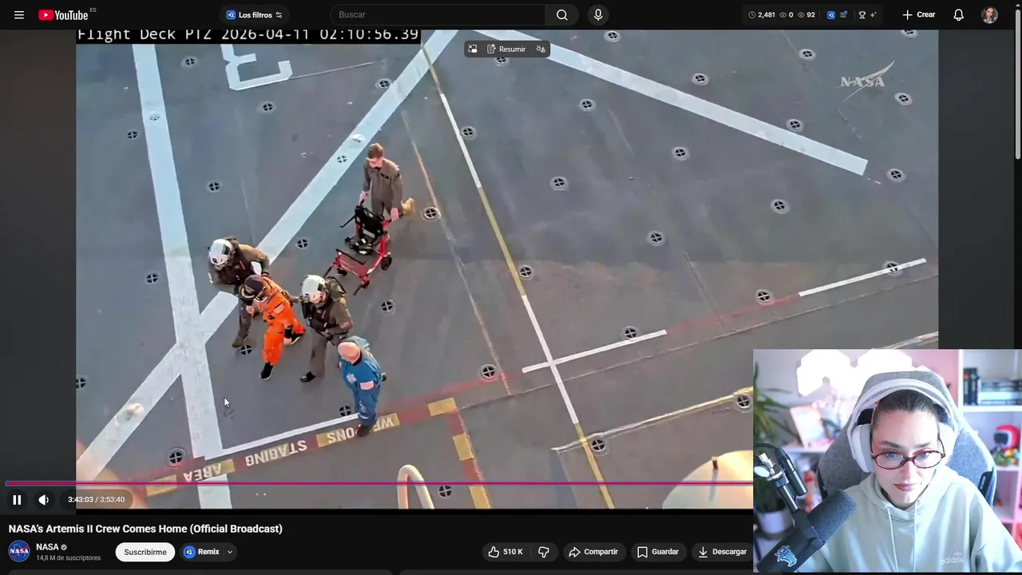1022x575 pixels.
Task: Click Guardar to save video
Action: pyautogui.click(x=658, y=552)
